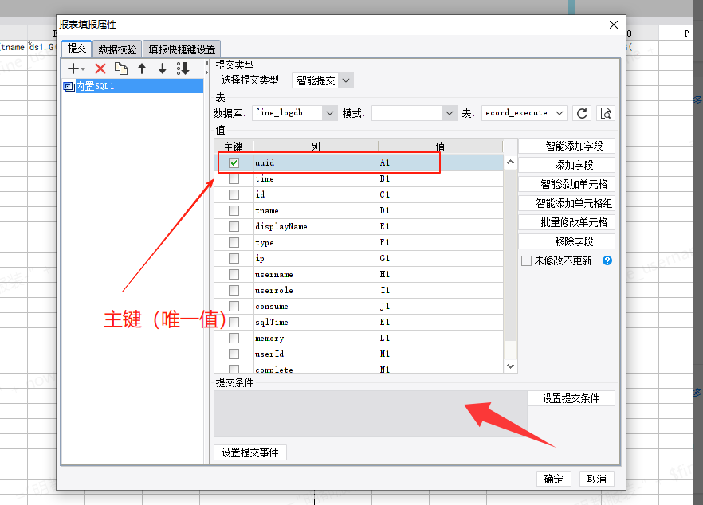This screenshot has height=505, width=703.
Task: Enable 未修改不更新 checkbox
Action: 526,260
